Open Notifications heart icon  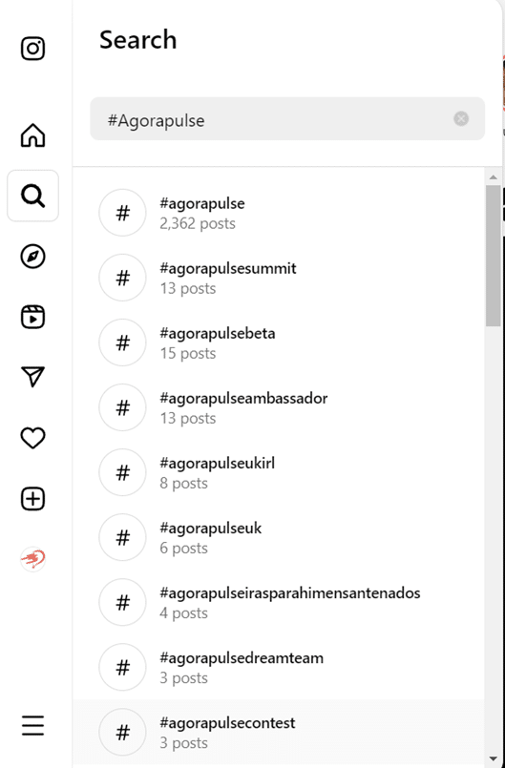point(32,438)
